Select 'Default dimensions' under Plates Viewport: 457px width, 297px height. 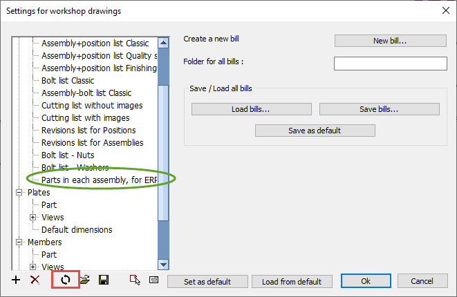[77, 230]
